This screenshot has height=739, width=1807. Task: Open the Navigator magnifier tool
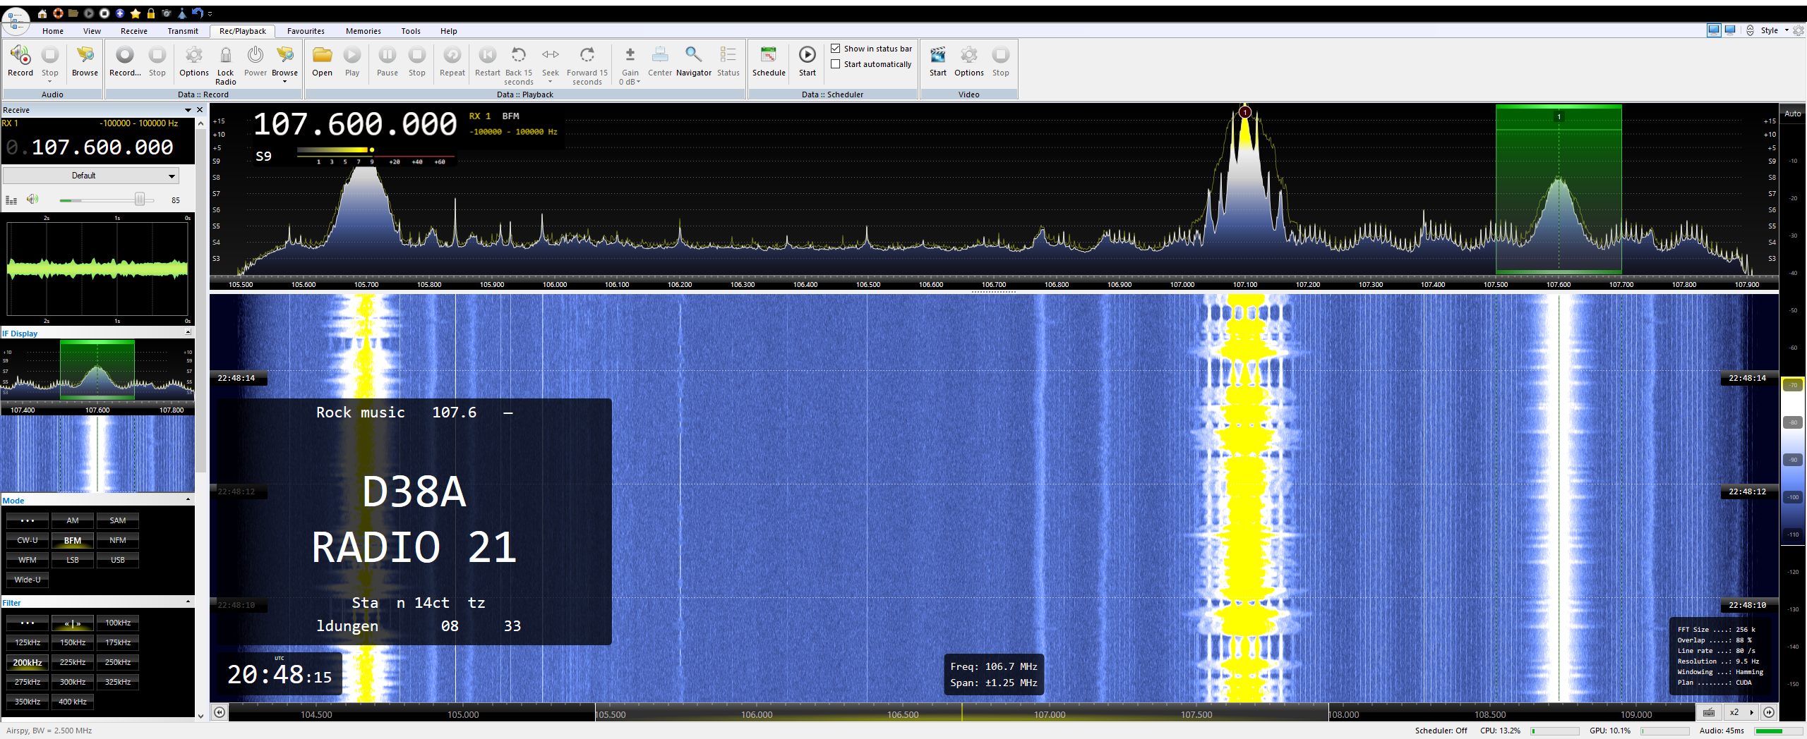tap(693, 55)
